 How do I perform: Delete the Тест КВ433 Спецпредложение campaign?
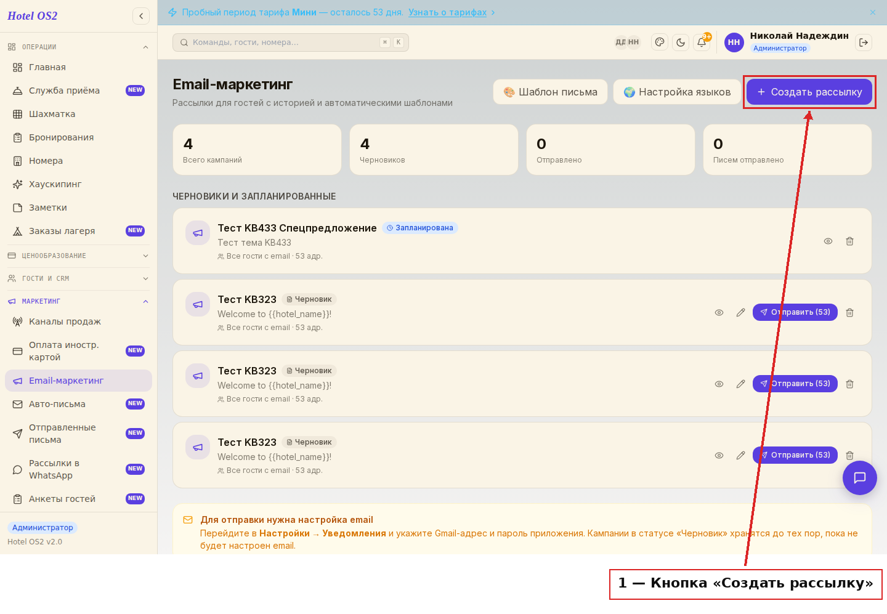coord(849,241)
